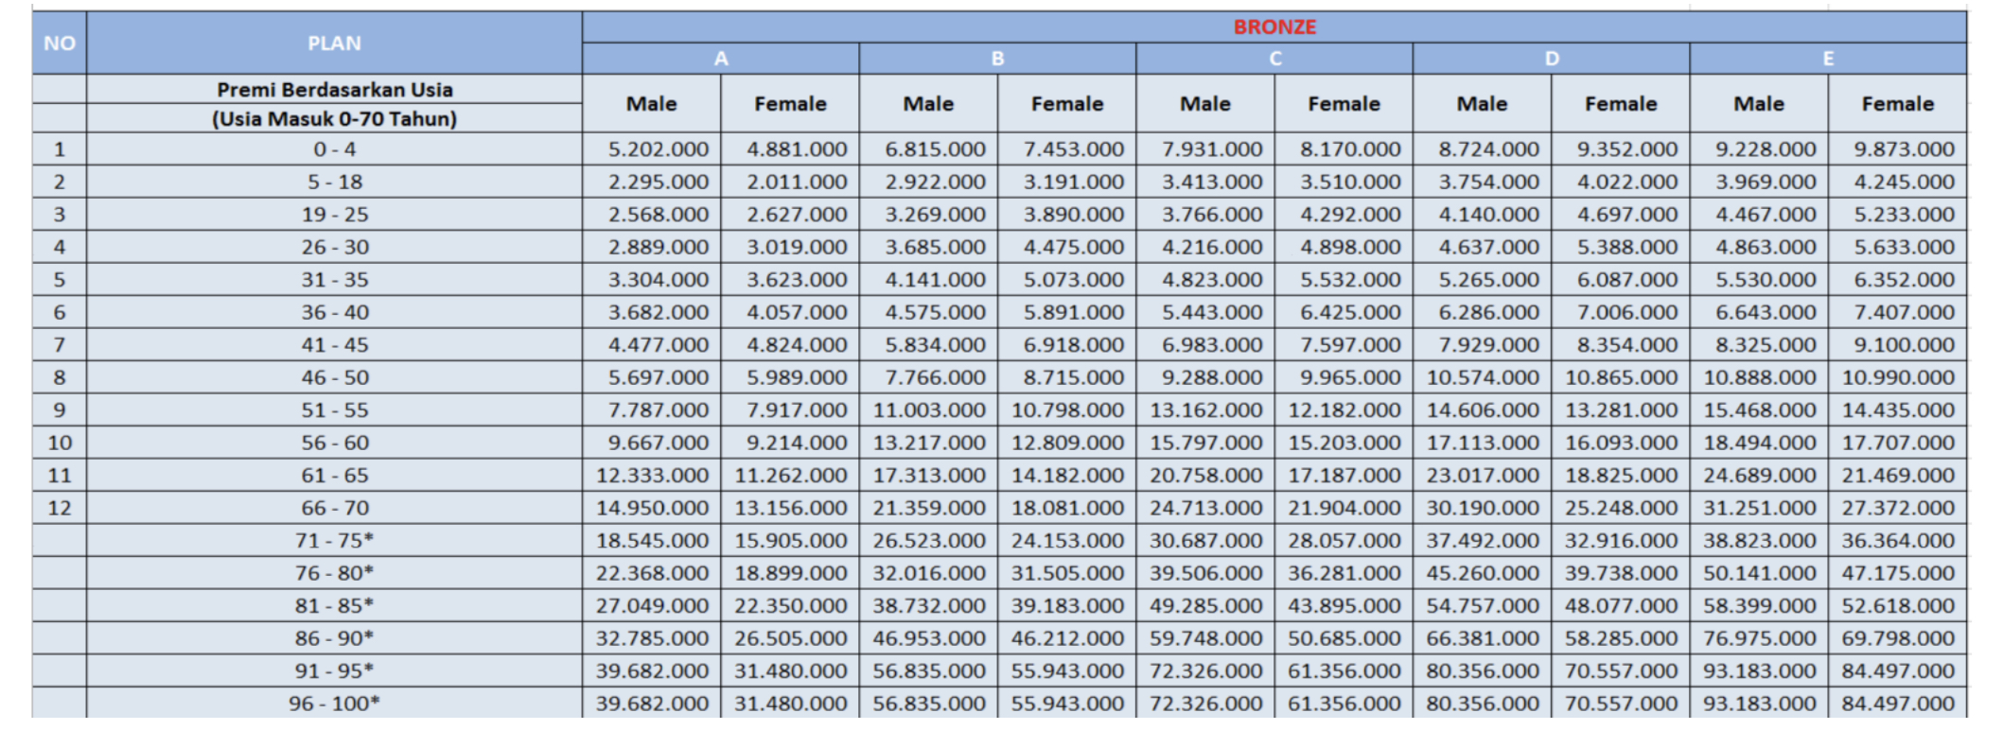Click the NO column header
Image resolution: width=2003 pixels, height=730 pixels.
pyautogui.click(x=60, y=43)
